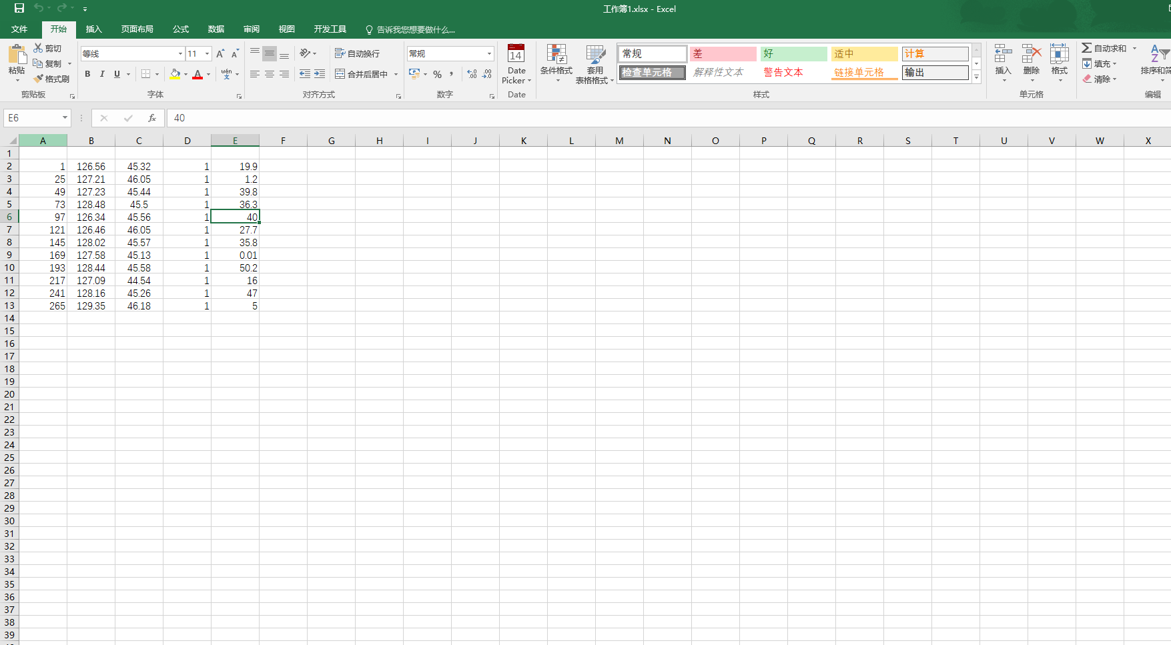This screenshot has height=645, width=1171.
Task: Click the Sort and Filter icon
Action: pyautogui.click(x=1158, y=54)
